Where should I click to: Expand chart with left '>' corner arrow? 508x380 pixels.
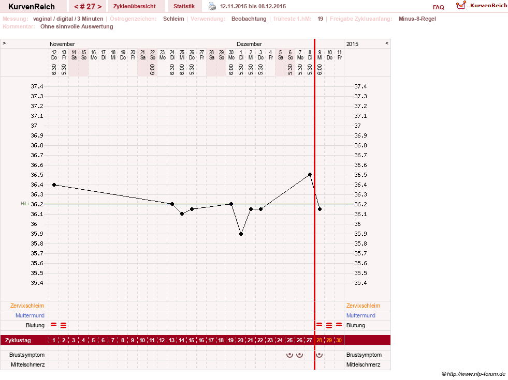[x=4, y=43]
